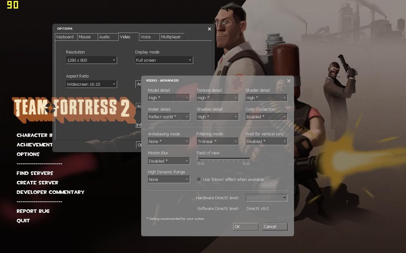
Task: Open the Resolution dropdown in Options
Action: [91, 60]
